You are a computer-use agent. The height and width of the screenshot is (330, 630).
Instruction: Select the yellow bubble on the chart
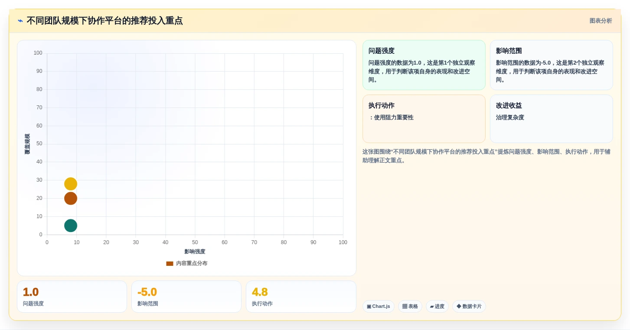tap(71, 184)
